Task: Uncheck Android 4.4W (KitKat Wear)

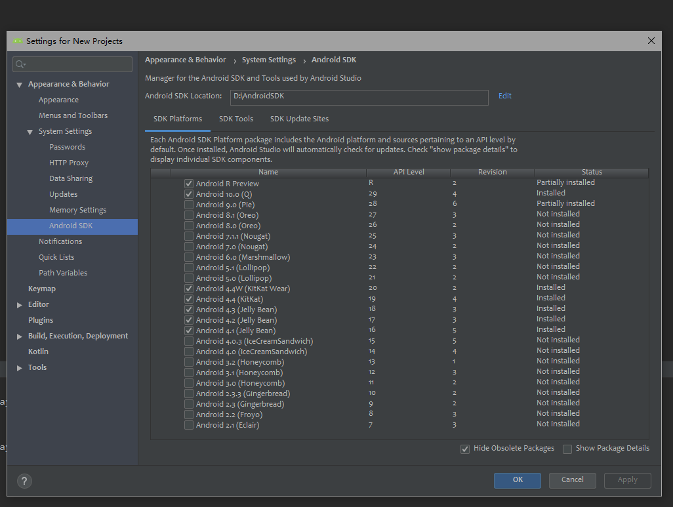Action: tap(189, 289)
